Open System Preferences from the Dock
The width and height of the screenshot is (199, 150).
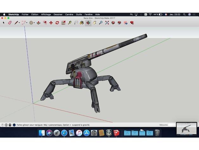coord(94,133)
